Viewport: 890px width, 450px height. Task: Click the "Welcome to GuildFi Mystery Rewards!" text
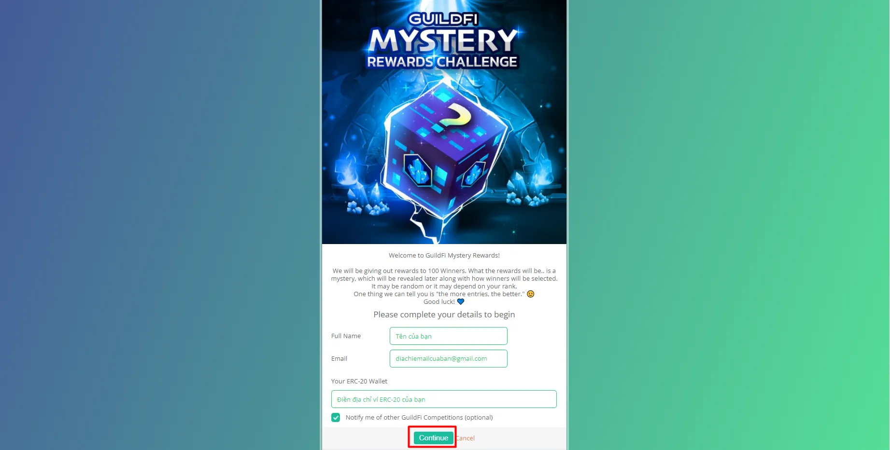(x=444, y=256)
